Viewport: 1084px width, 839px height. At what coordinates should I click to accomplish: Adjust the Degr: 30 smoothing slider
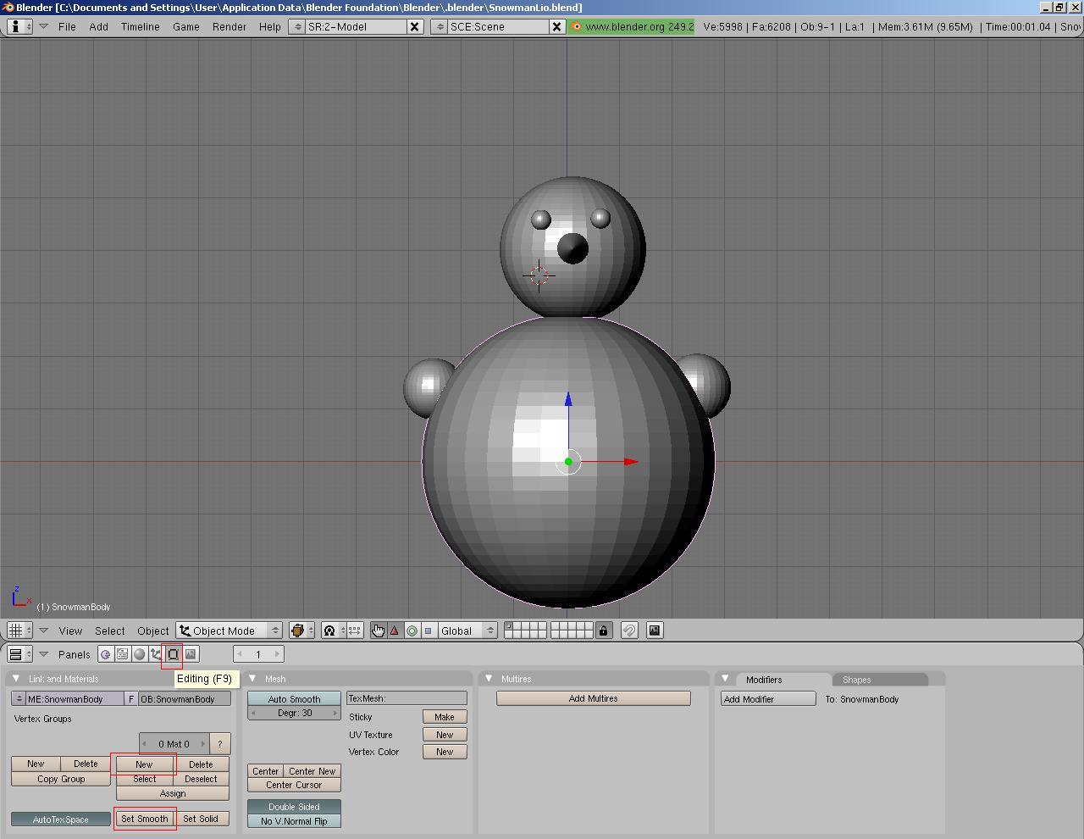tap(294, 713)
